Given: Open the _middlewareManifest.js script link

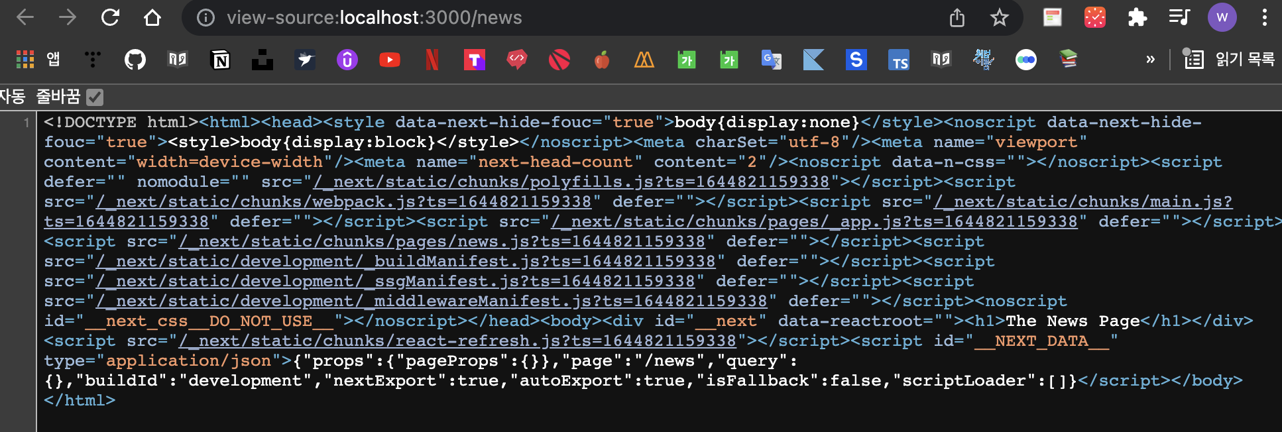Looking at the screenshot, I should click(432, 301).
